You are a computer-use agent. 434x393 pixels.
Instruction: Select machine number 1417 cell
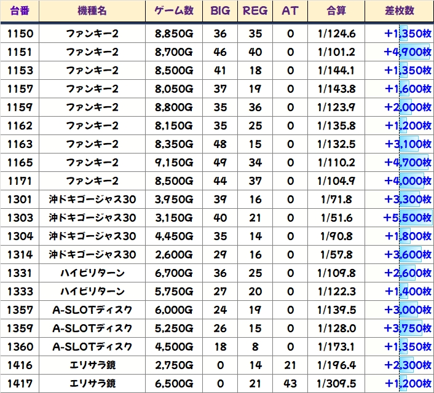20,384
